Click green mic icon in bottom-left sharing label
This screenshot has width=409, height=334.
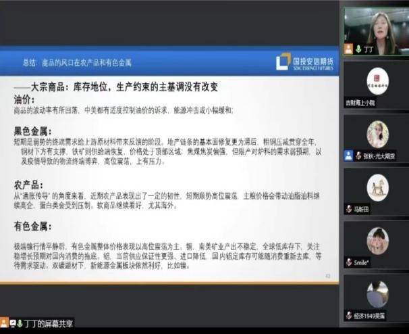click(x=20, y=322)
